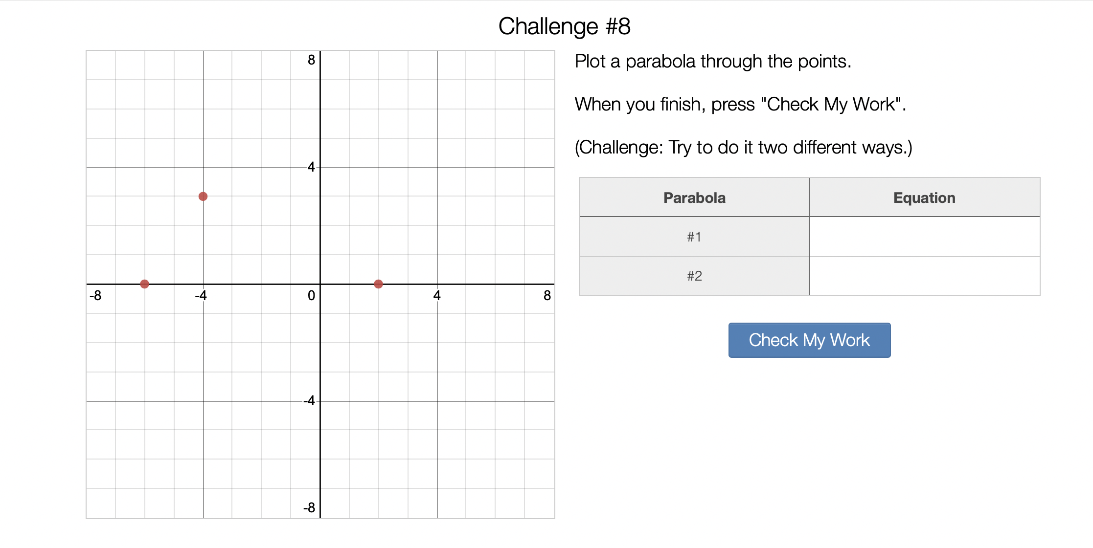Click the Equation column header
This screenshot has width=1093, height=548.
tap(924, 197)
